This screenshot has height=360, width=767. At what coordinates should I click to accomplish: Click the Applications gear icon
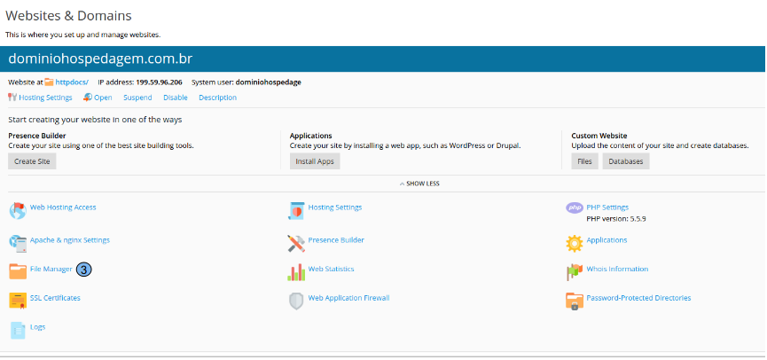point(575,242)
